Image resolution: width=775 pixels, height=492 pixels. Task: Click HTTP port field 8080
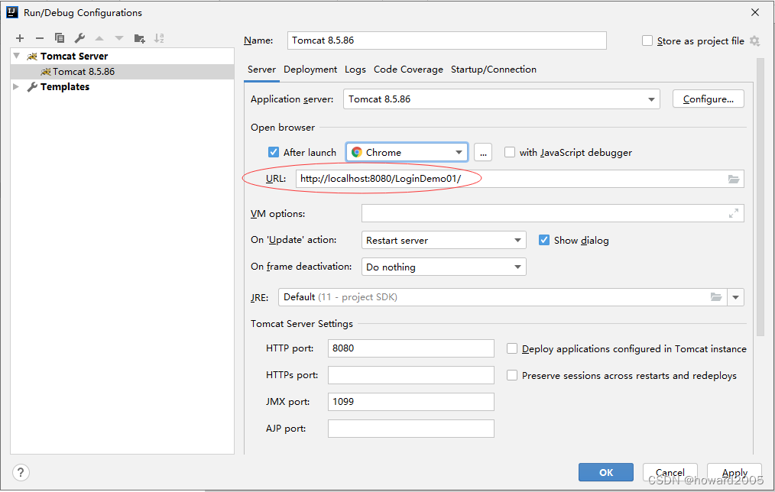(x=410, y=348)
